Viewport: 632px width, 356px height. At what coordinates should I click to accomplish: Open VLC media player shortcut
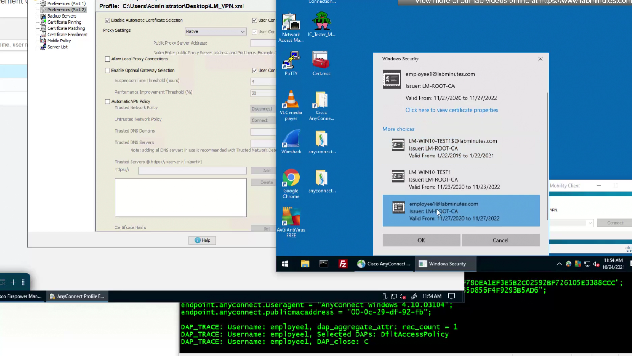(291, 105)
